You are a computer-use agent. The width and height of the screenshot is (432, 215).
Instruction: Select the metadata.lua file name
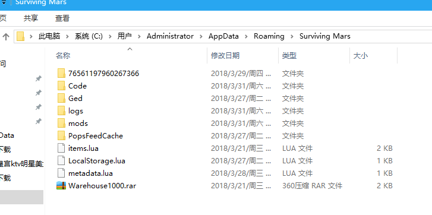(90, 173)
